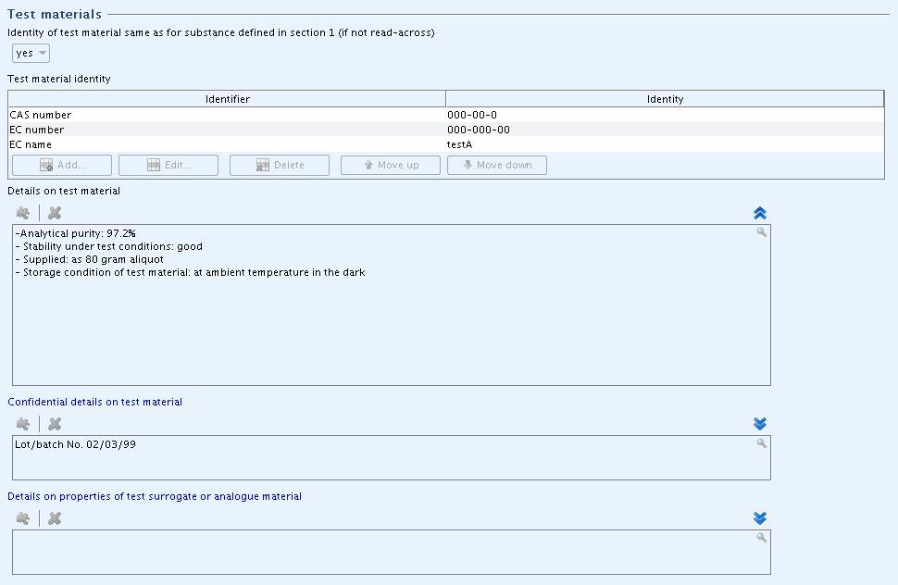Click 'Details on properties of test surrogate' label
898x585 pixels.
[x=155, y=496]
